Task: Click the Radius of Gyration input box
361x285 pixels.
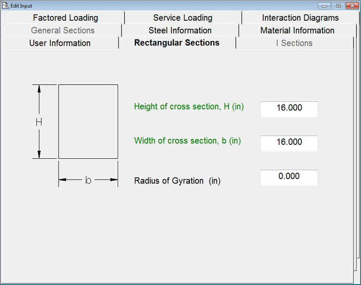Action: click(289, 177)
